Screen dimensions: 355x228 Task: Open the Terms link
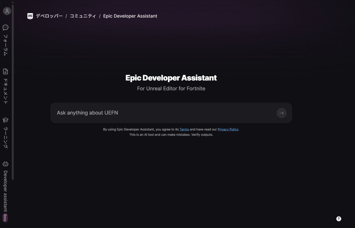[184, 129]
